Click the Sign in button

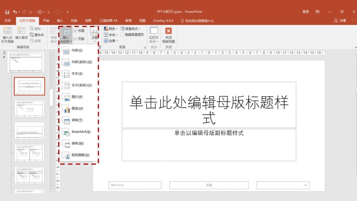pos(305,12)
